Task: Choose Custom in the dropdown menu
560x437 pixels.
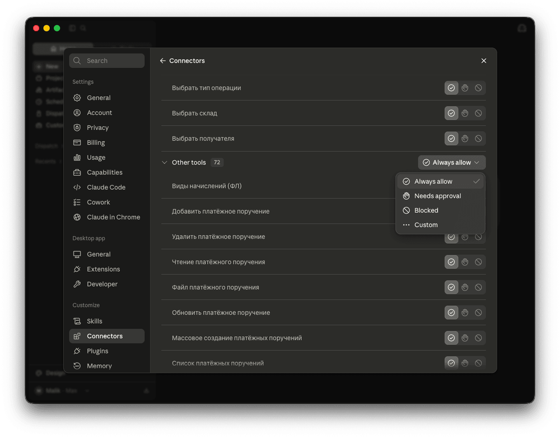Action: (x=440, y=225)
